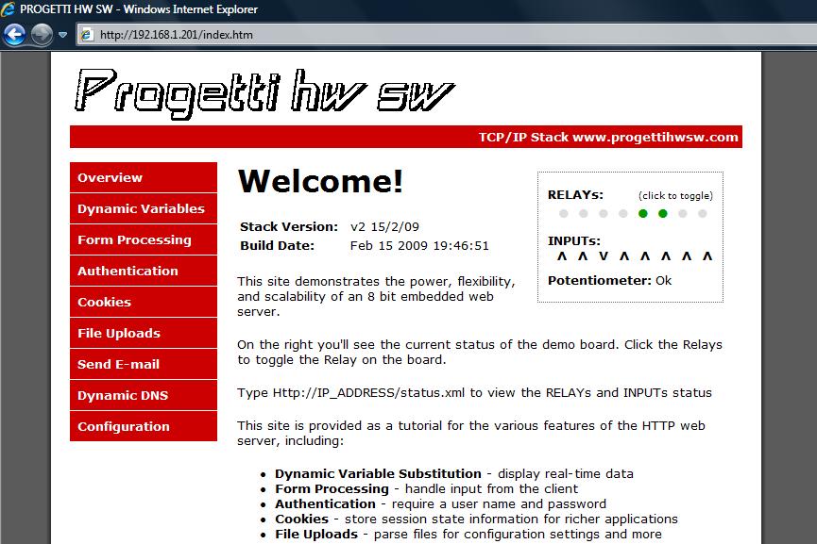Click the INPUTs: label
Viewport: 817px width, 544px height.
click(x=573, y=241)
